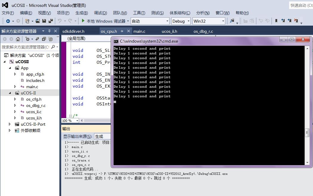Click the cmd.exe console scroll down arrow

[307, 163]
